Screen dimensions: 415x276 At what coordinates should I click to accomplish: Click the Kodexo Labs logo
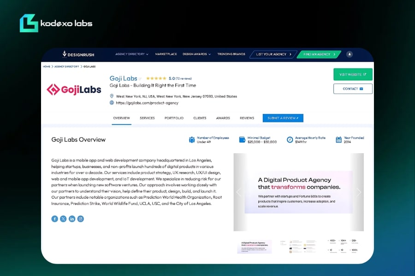[x=56, y=23]
